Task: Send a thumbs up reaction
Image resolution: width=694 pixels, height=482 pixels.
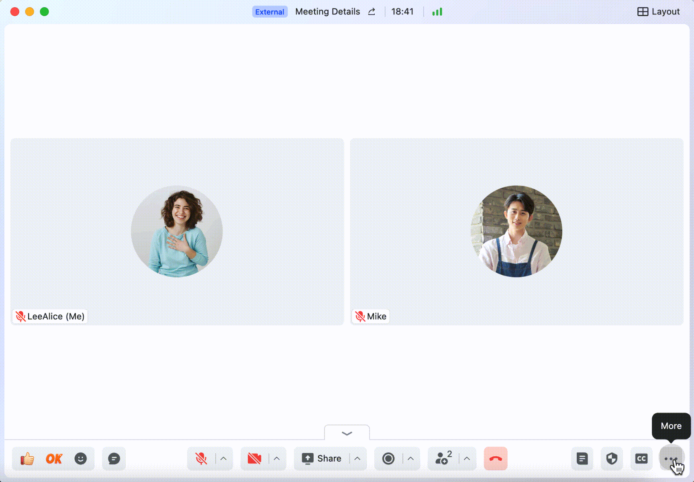Action: point(27,459)
